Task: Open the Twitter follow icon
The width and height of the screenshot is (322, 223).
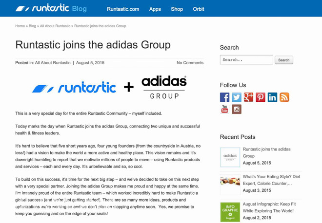Action: pos(236,97)
